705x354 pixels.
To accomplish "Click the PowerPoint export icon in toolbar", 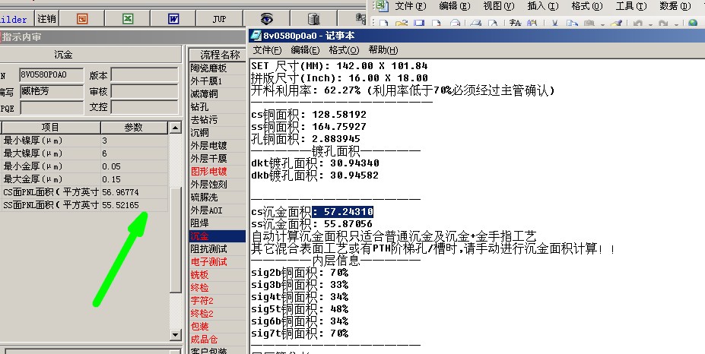I will (x=82, y=19).
